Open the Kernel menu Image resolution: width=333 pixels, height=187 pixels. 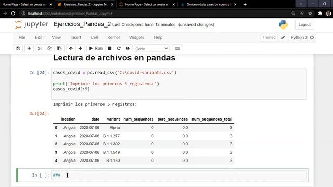tap(113, 37)
